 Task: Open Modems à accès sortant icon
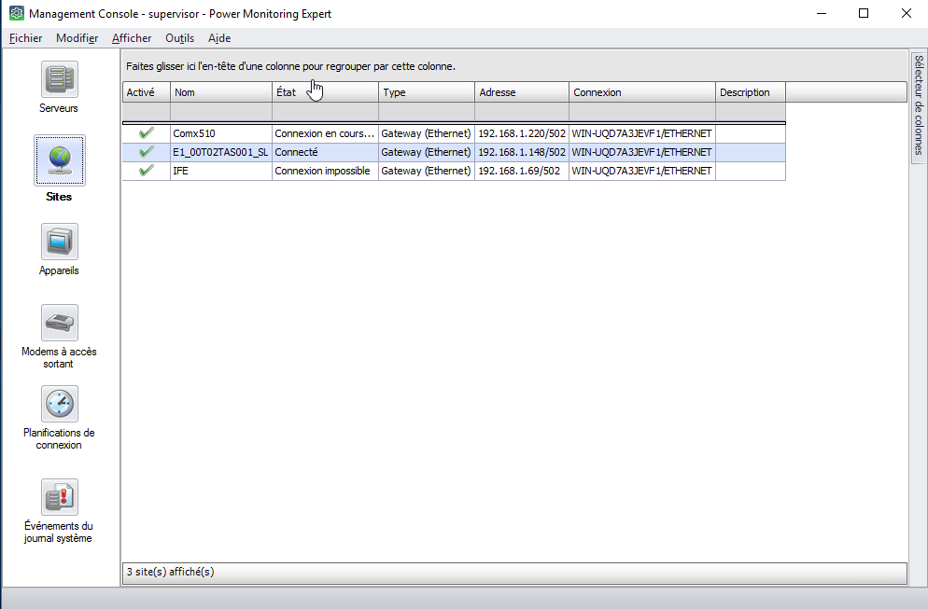(59, 323)
